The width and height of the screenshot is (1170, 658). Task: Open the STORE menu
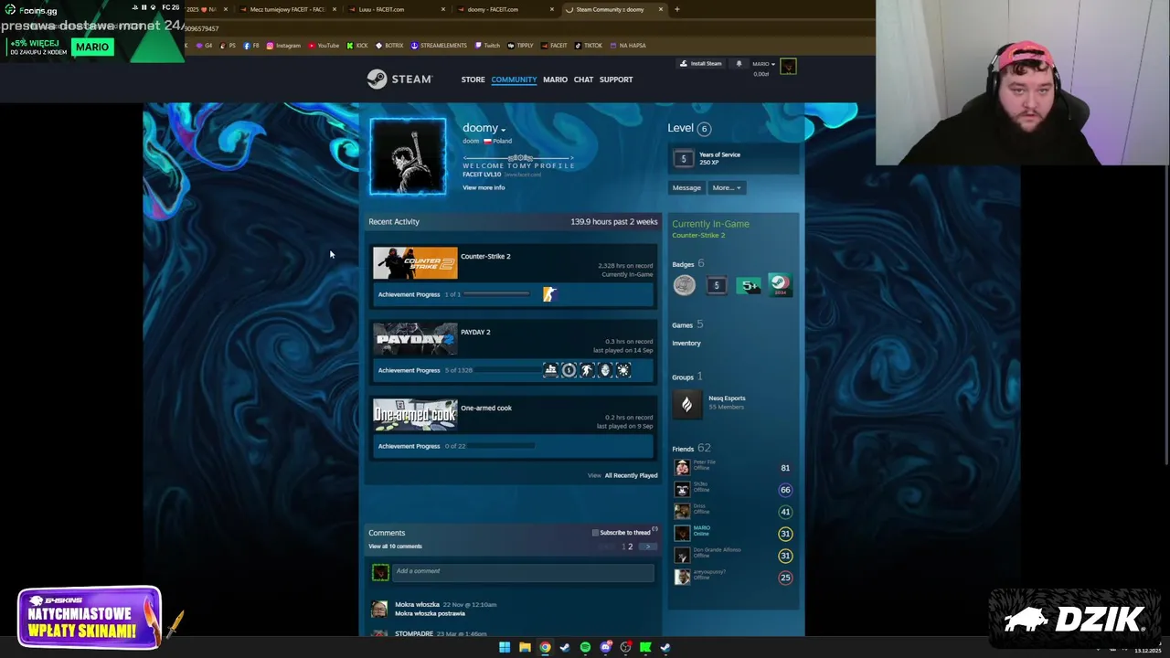[x=473, y=80]
